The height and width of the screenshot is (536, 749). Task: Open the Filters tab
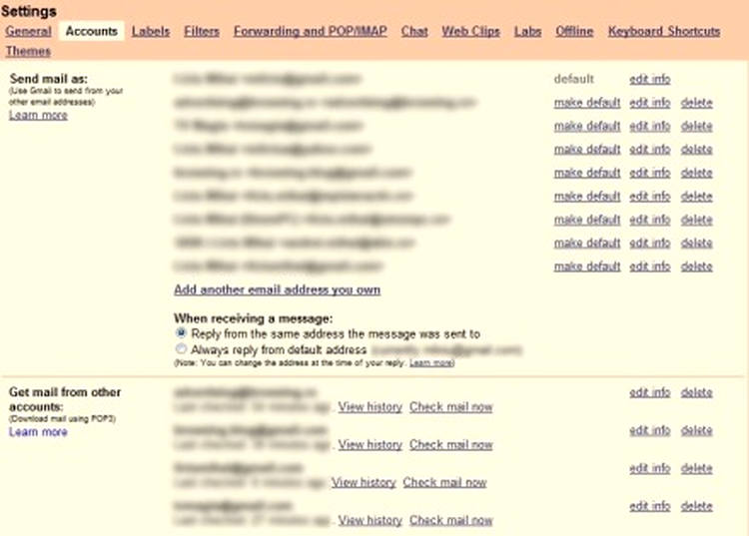(202, 32)
